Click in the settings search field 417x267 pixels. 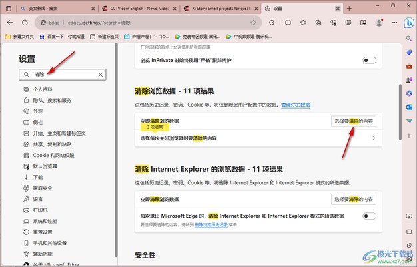click(x=63, y=75)
